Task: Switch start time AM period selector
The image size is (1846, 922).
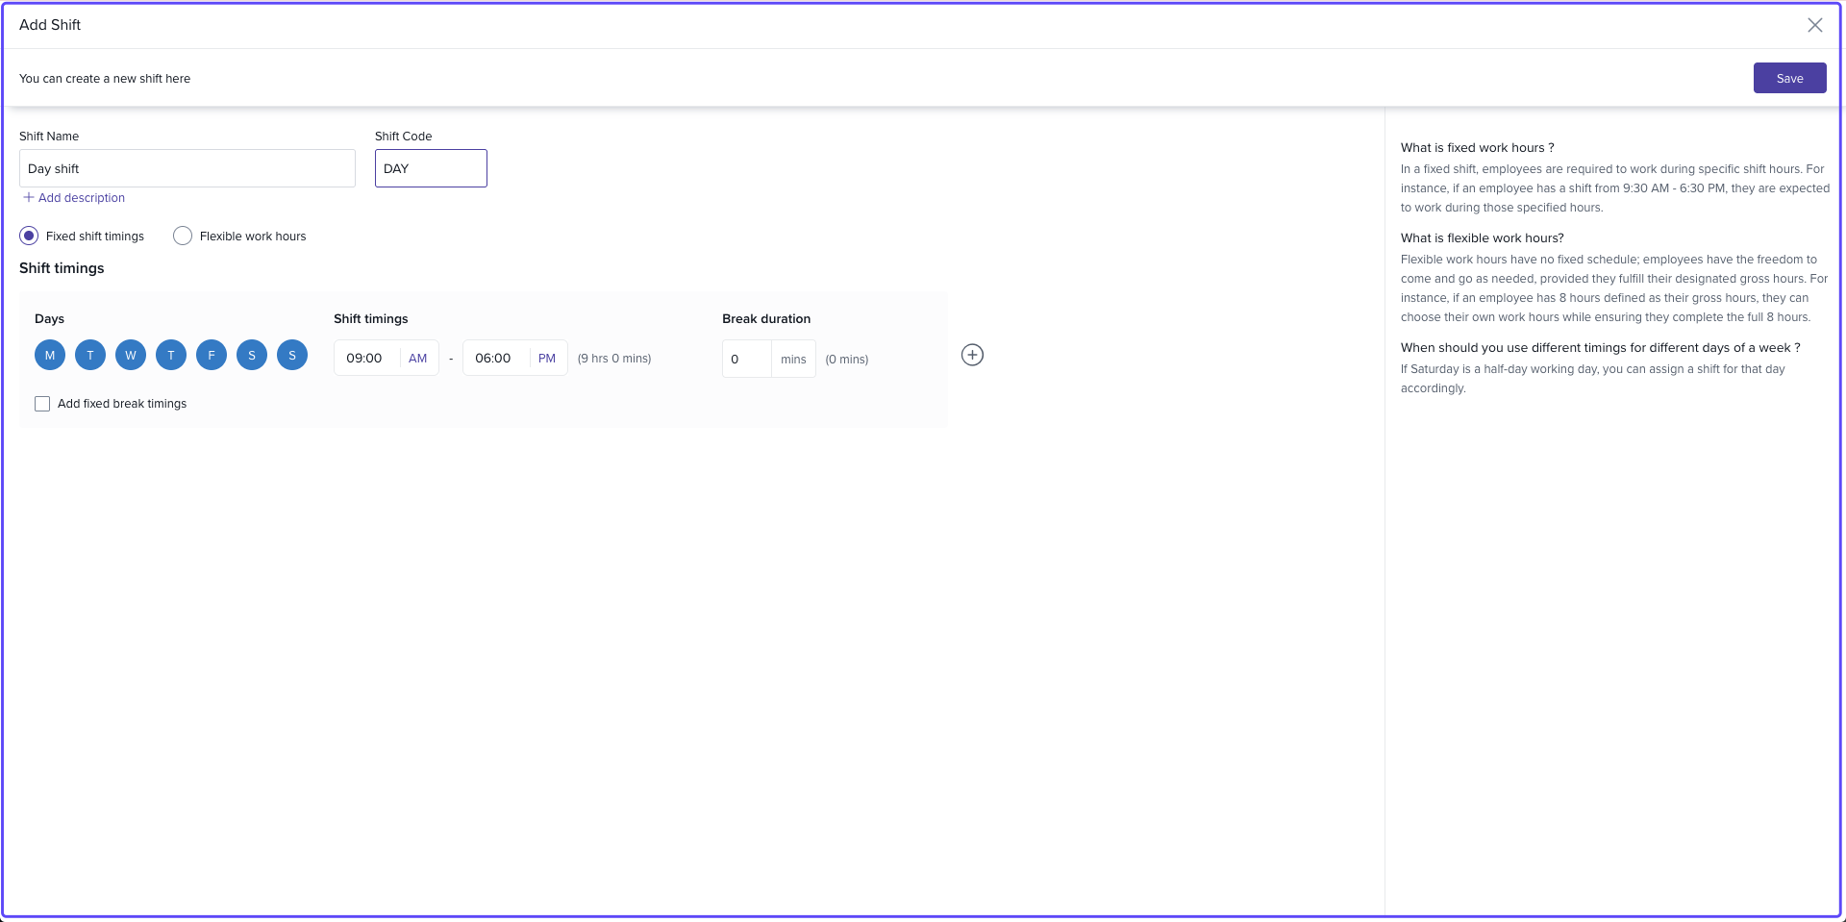Action: (417, 358)
